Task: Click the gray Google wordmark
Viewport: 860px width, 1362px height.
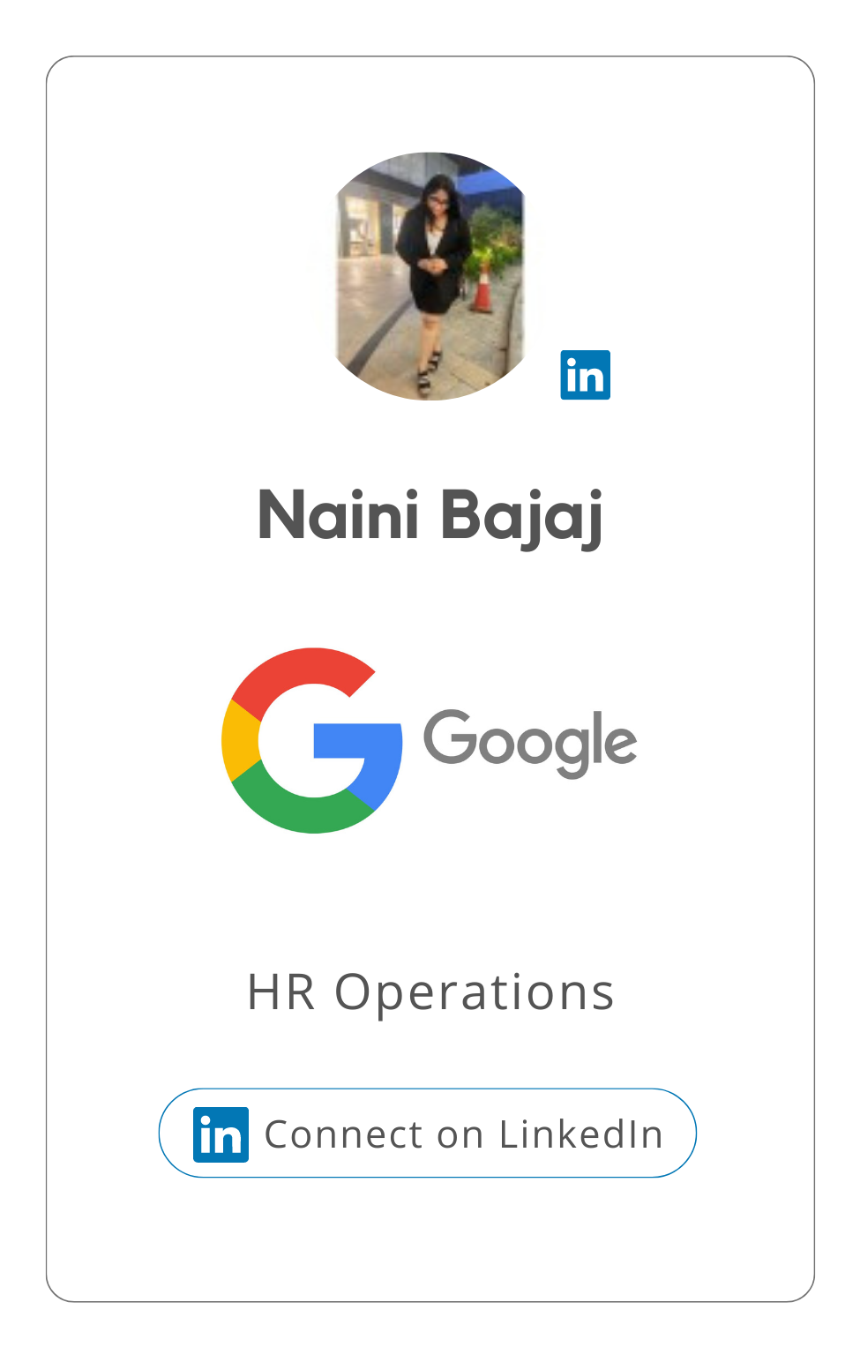Action: (530, 744)
